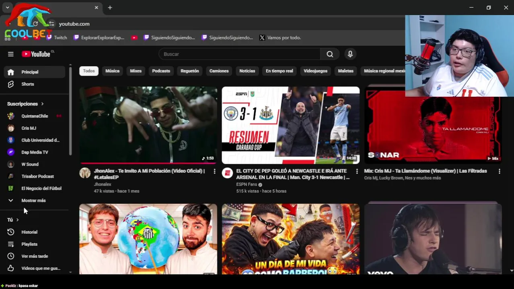Open tab search dropdown arrow
The height and width of the screenshot is (289, 514).
(x=7, y=8)
